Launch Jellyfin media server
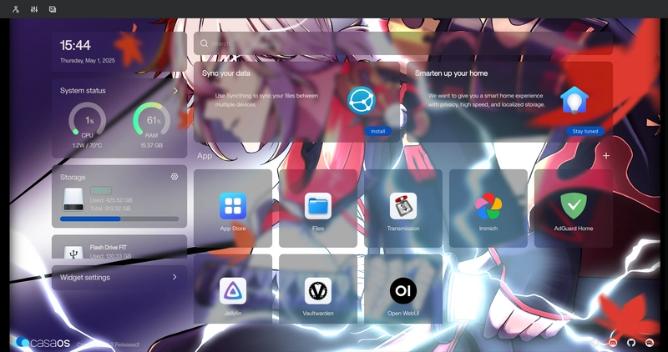The image size is (668, 352). [x=233, y=289]
